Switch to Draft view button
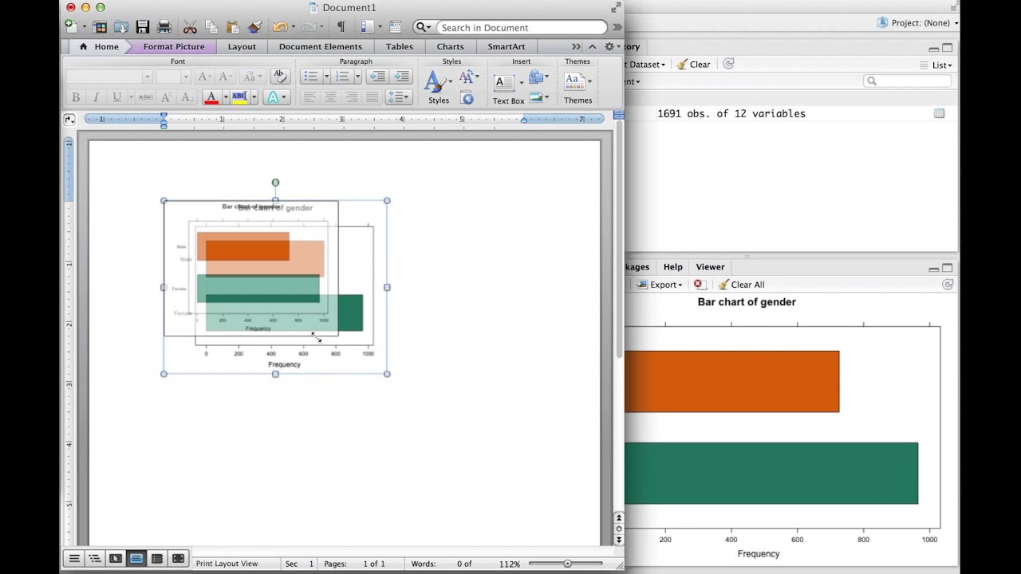 click(74, 559)
